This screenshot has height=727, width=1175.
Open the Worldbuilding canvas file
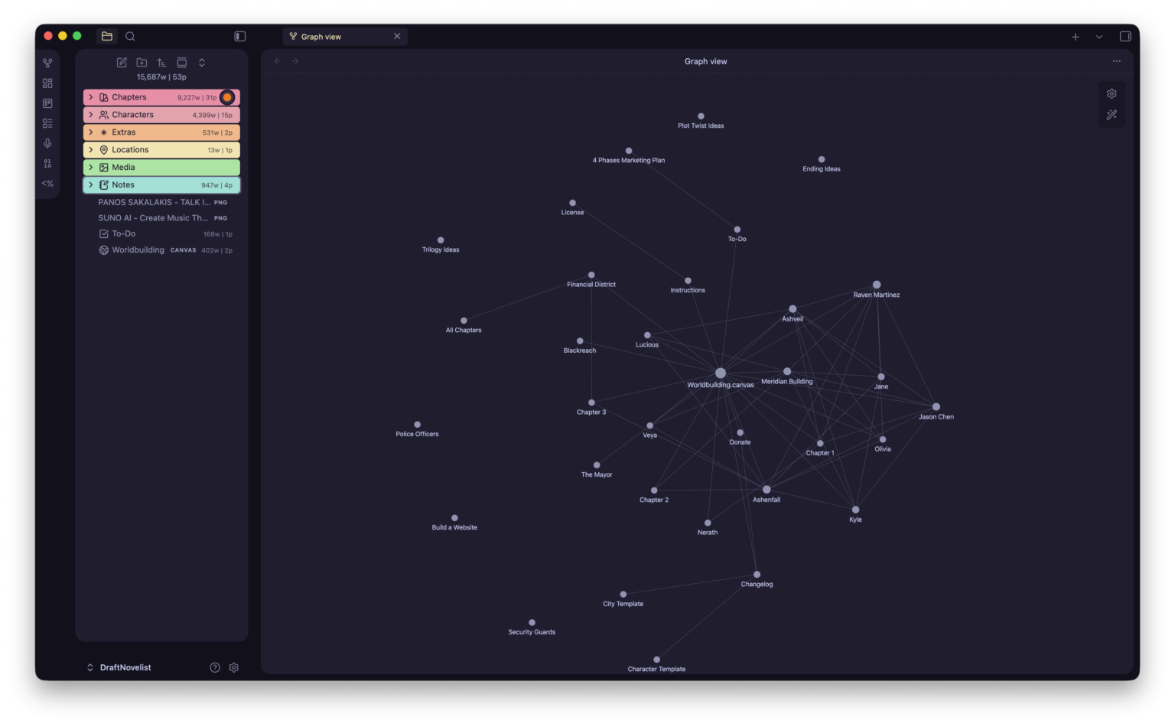tap(136, 249)
